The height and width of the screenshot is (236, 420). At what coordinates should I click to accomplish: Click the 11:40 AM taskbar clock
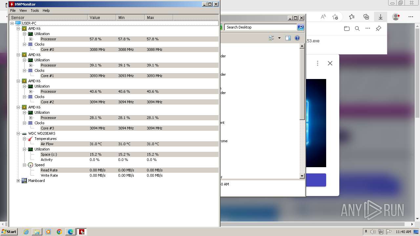point(403,232)
